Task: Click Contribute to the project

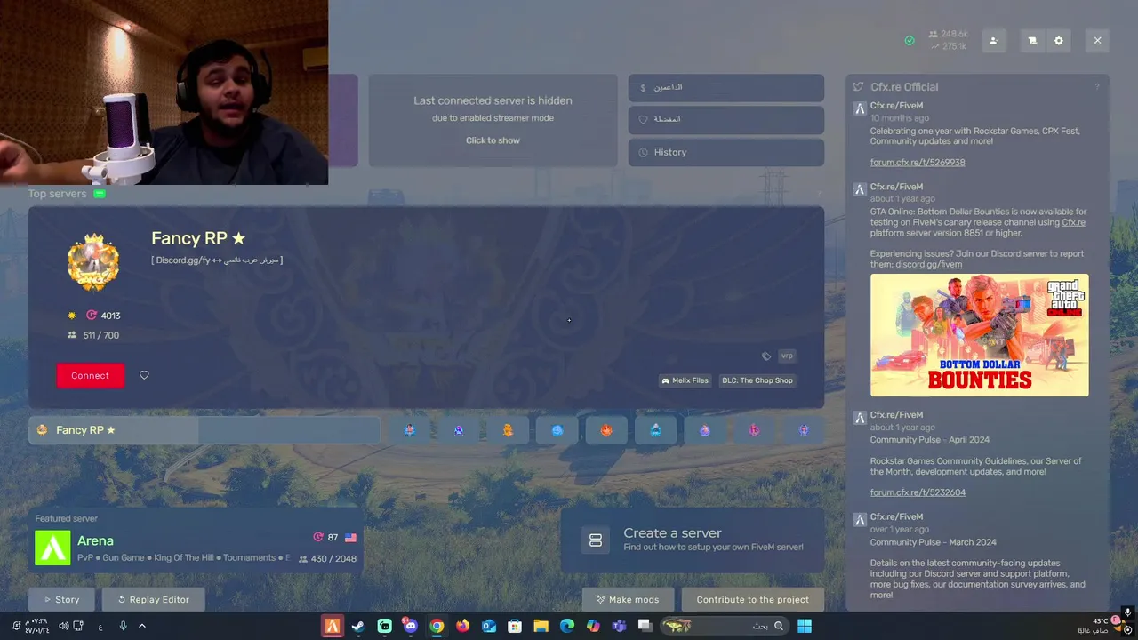Action: click(x=752, y=599)
